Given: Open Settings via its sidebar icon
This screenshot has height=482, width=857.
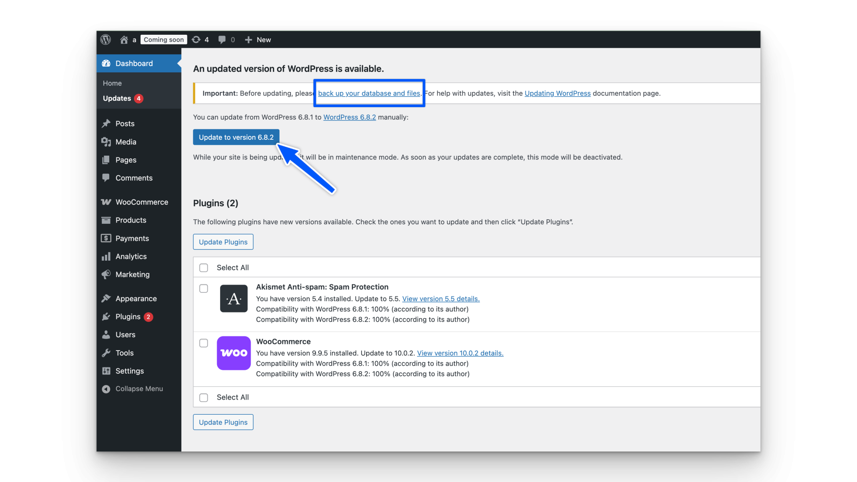Looking at the screenshot, I should [107, 371].
